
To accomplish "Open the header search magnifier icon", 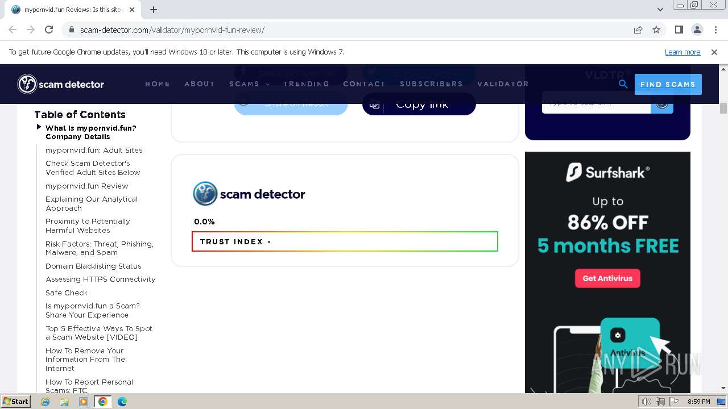I will (x=623, y=84).
